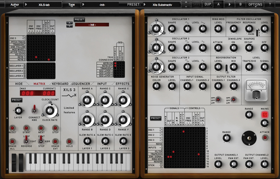Click the RANGE A dial
Image resolution: width=280 pixels, height=179 pixels.
click(x=87, y=100)
